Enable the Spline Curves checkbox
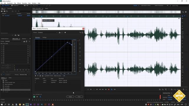 coord(45,76)
